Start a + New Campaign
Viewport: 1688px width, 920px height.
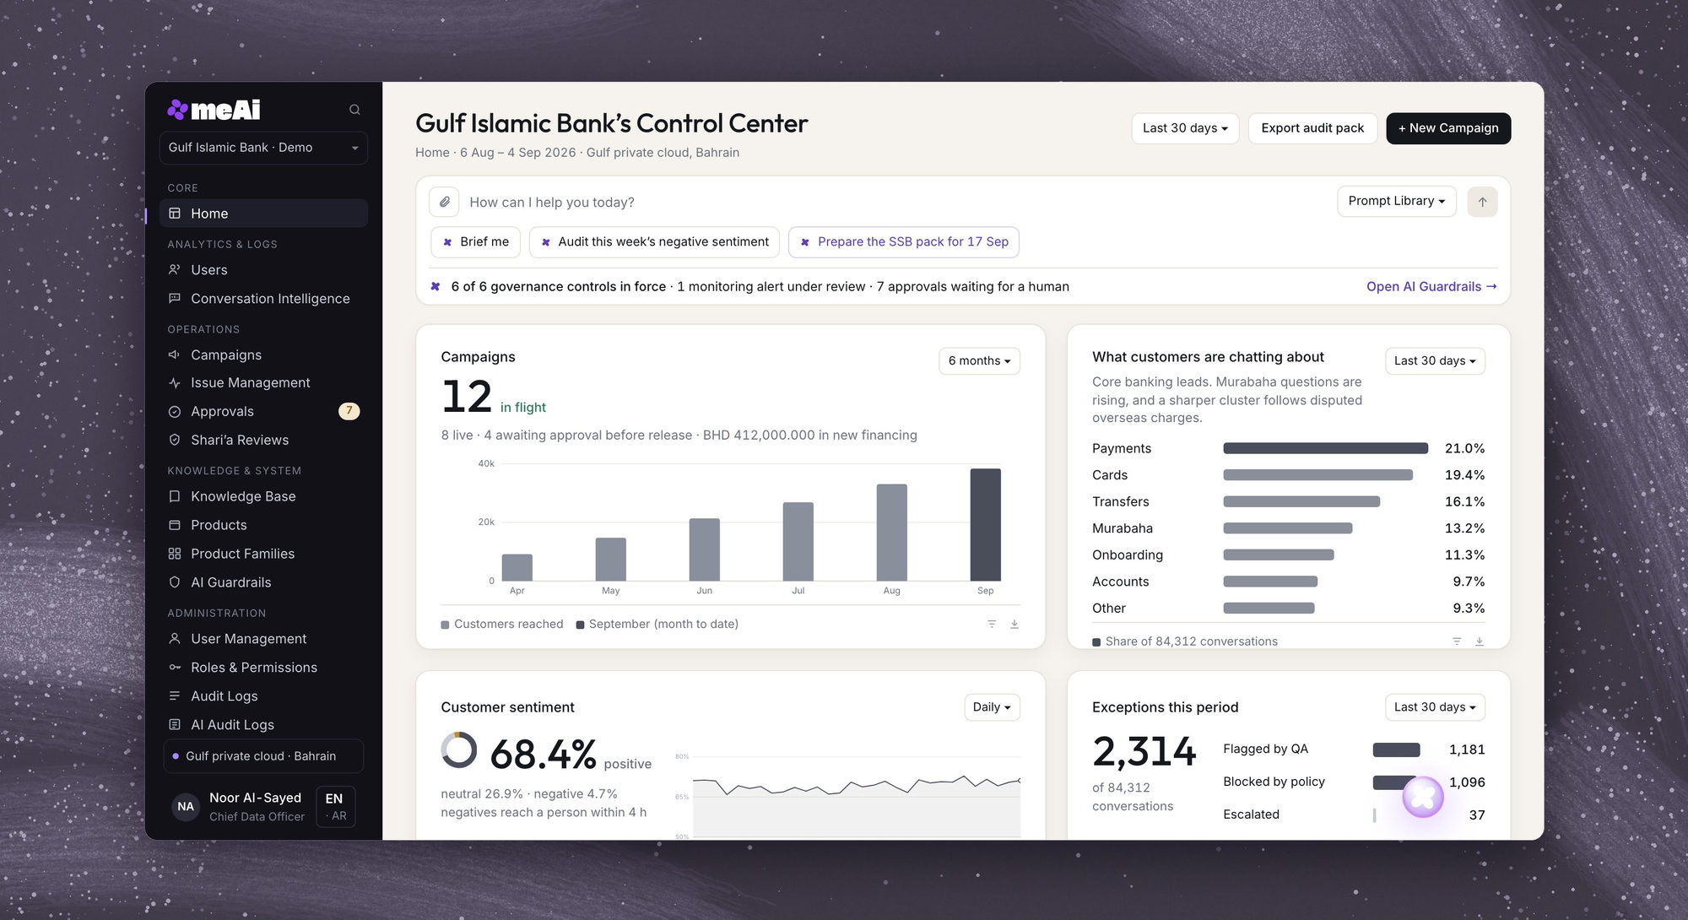[x=1448, y=128]
